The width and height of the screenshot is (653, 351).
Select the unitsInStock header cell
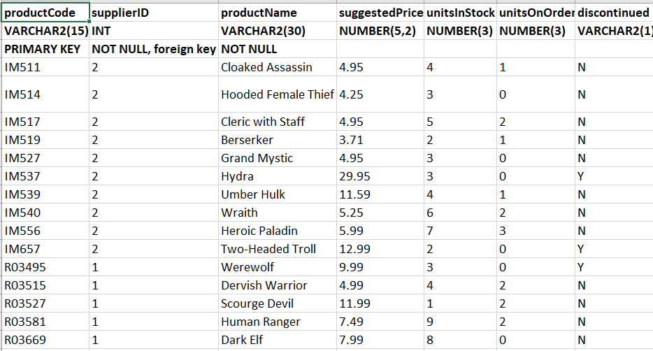tap(460, 13)
